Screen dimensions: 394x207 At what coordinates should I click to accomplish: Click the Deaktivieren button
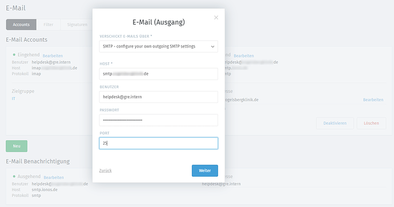point(335,124)
